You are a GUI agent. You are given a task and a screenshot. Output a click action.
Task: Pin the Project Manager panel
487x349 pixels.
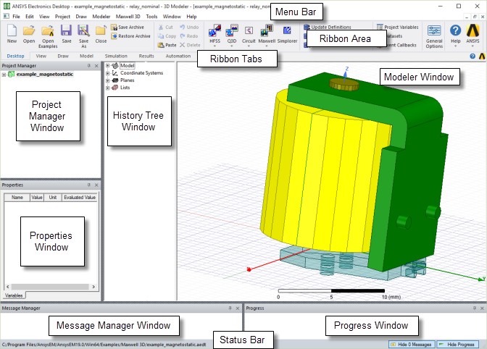pyautogui.click(x=88, y=66)
